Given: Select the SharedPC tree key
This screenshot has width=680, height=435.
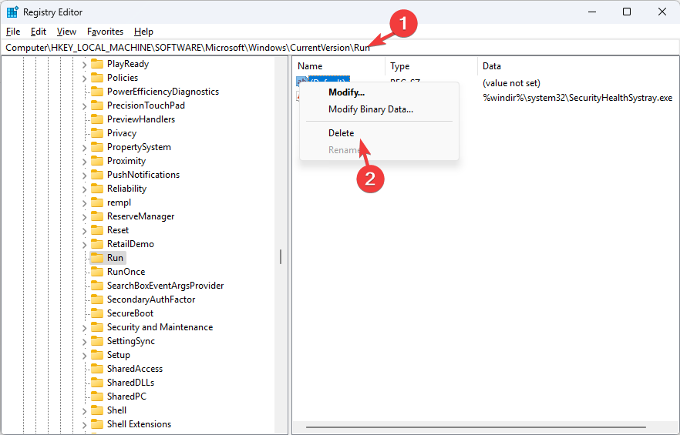Looking at the screenshot, I should (x=126, y=397).
